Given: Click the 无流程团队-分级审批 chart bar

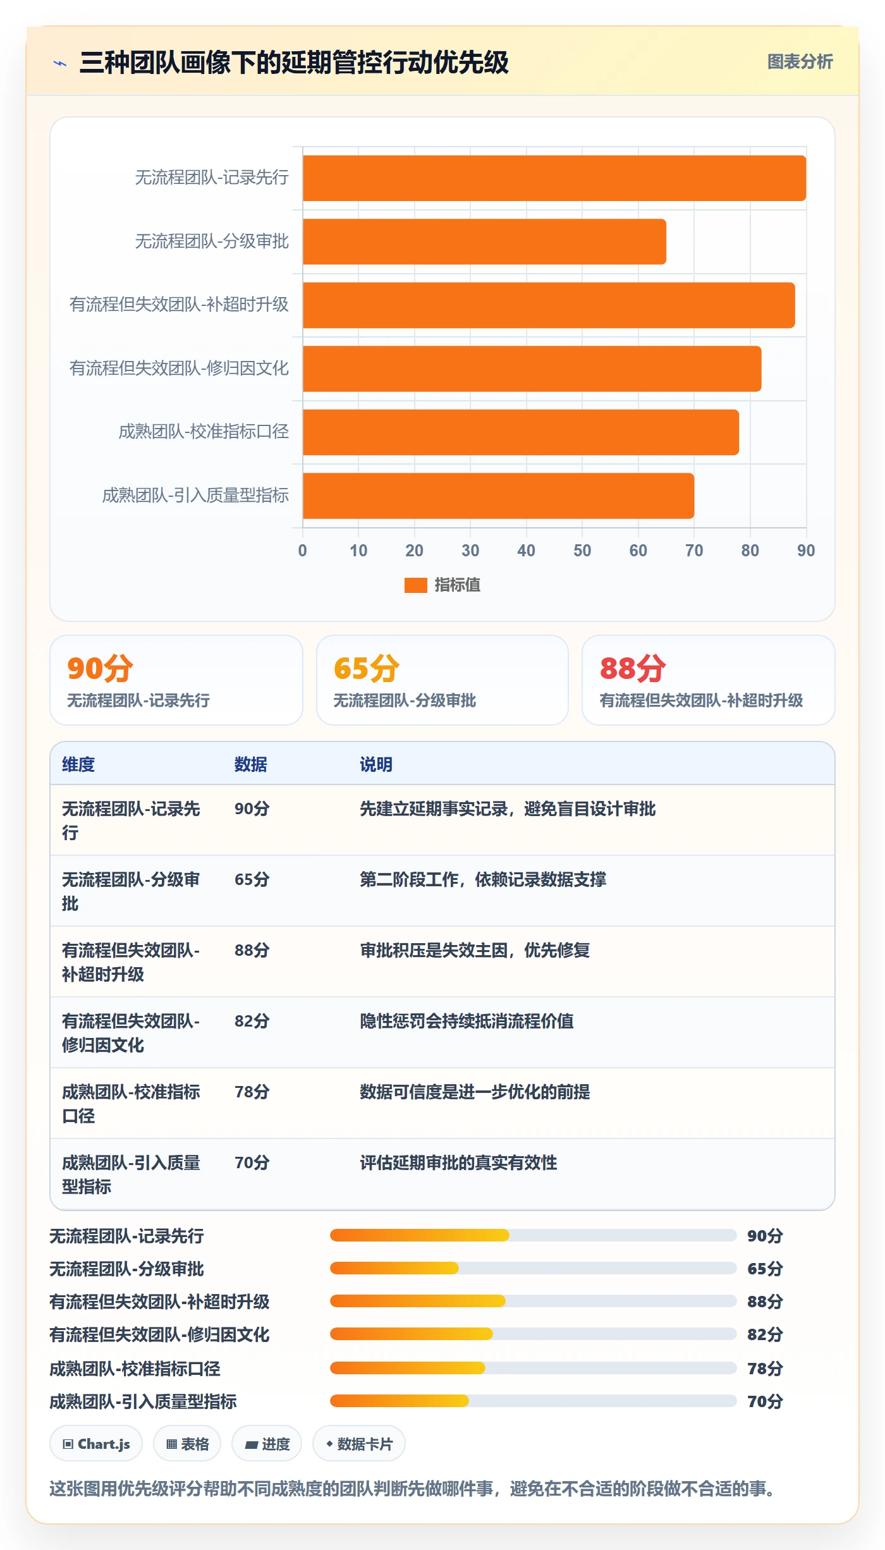Looking at the screenshot, I should 484,241.
